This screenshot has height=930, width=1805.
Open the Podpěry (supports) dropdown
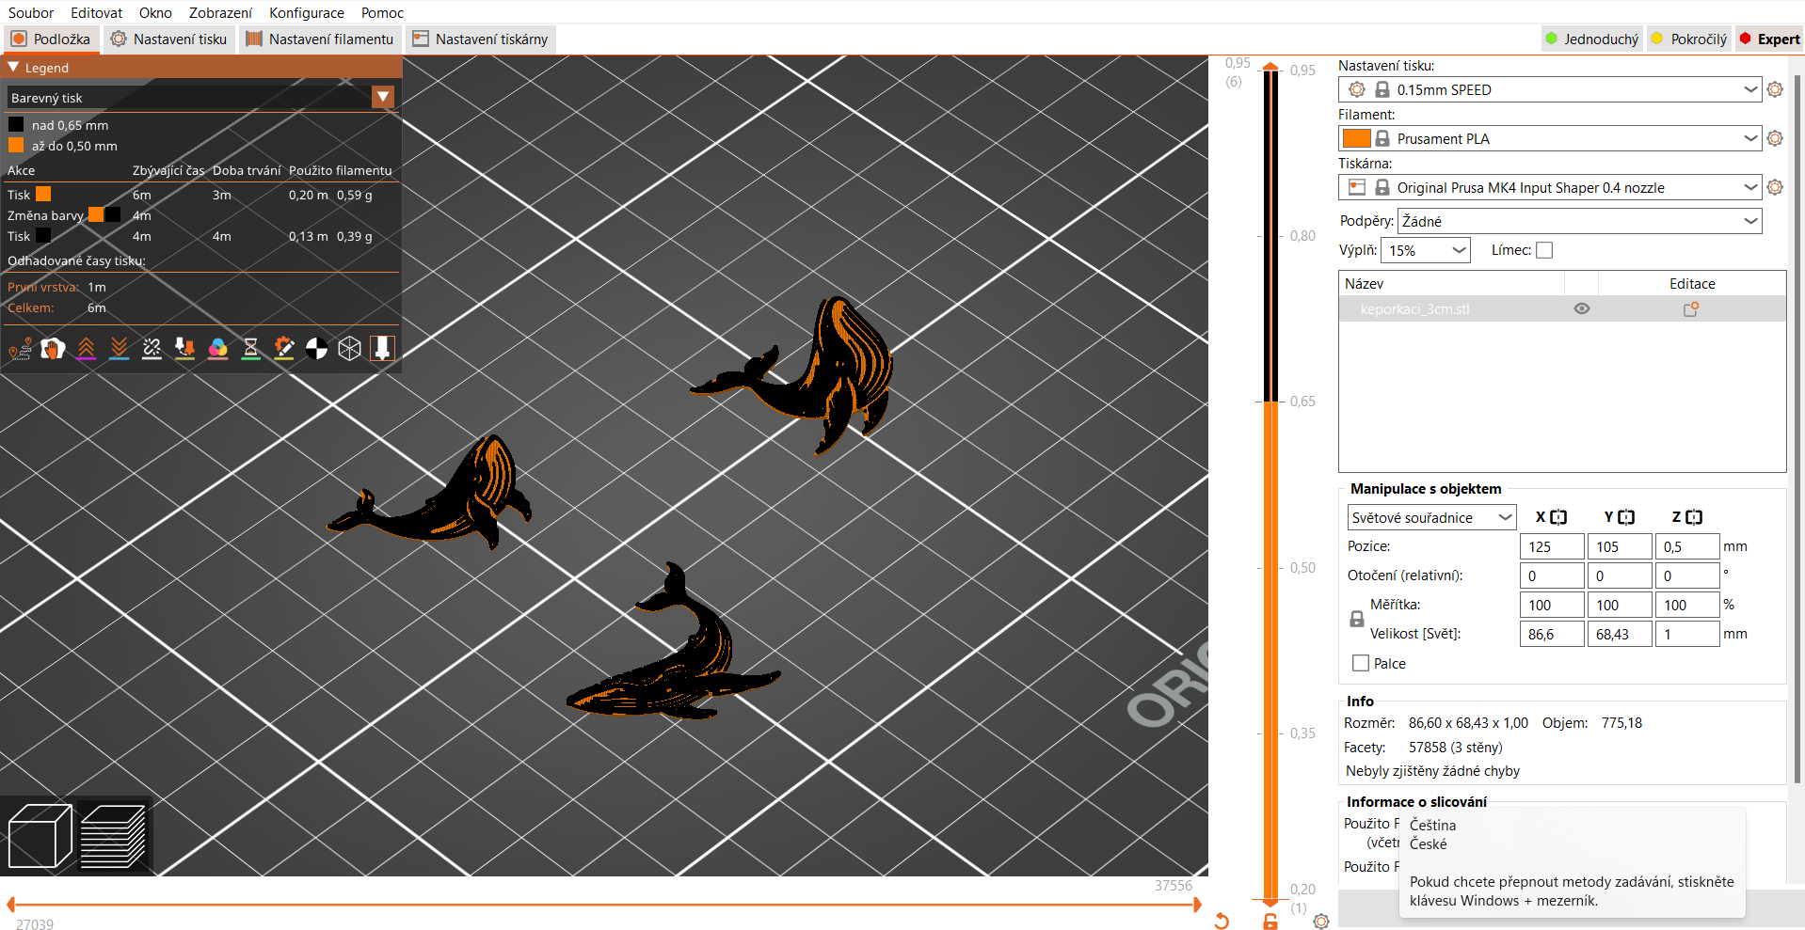(1580, 221)
